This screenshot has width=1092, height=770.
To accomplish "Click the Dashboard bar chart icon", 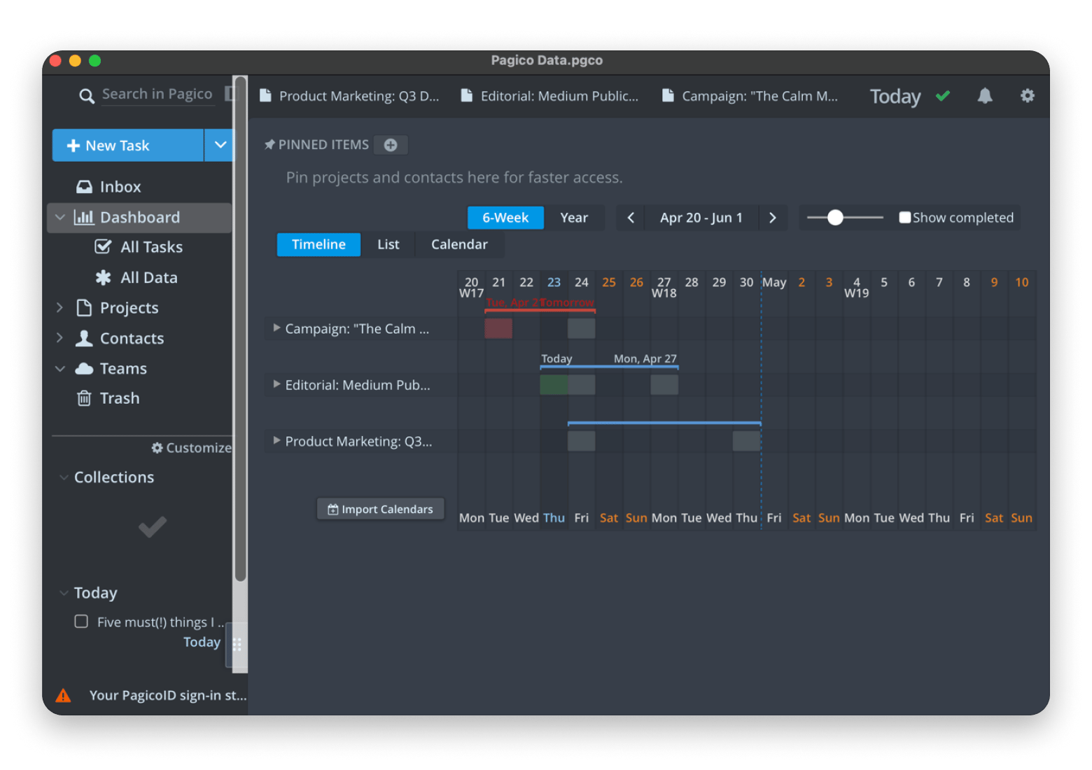I will [84, 217].
